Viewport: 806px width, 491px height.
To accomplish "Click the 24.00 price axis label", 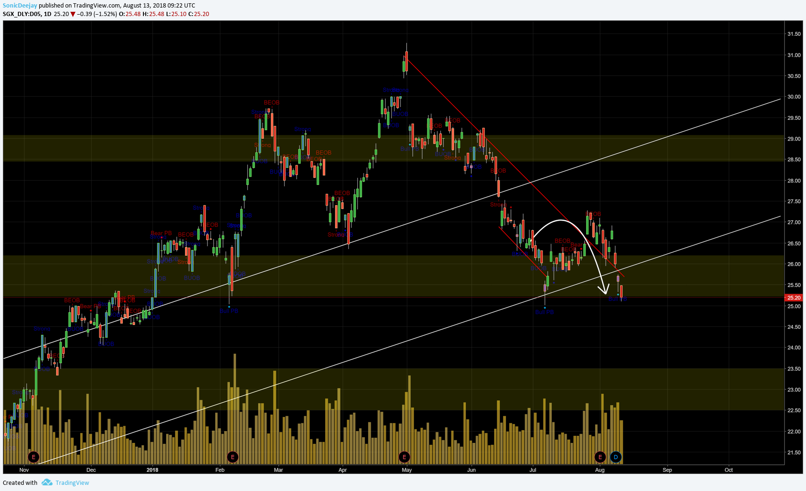I will point(794,348).
